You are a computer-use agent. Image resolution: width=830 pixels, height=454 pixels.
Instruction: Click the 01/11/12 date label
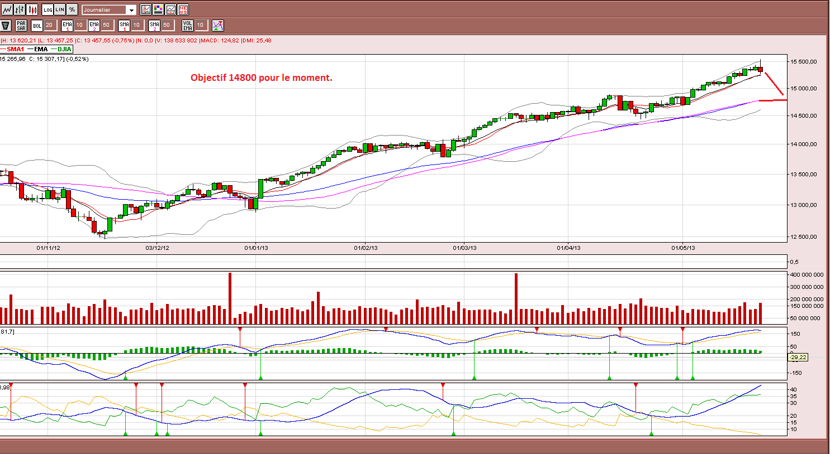[49, 248]
